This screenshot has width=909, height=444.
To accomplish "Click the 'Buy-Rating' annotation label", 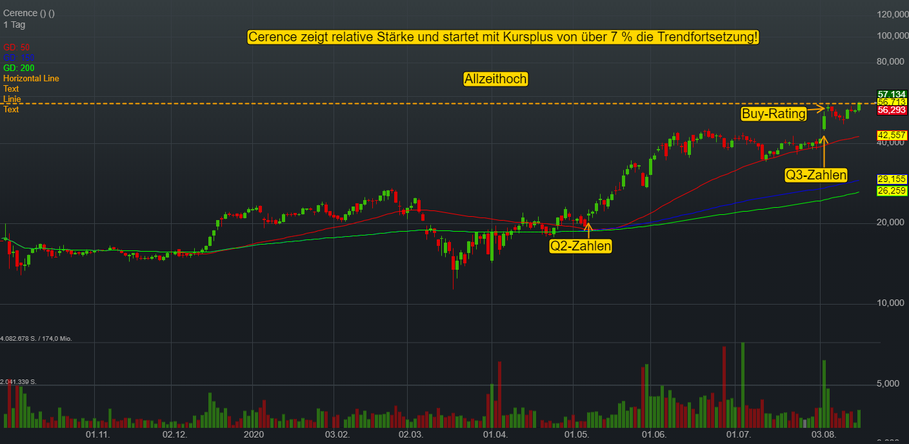I will point(774,114).
